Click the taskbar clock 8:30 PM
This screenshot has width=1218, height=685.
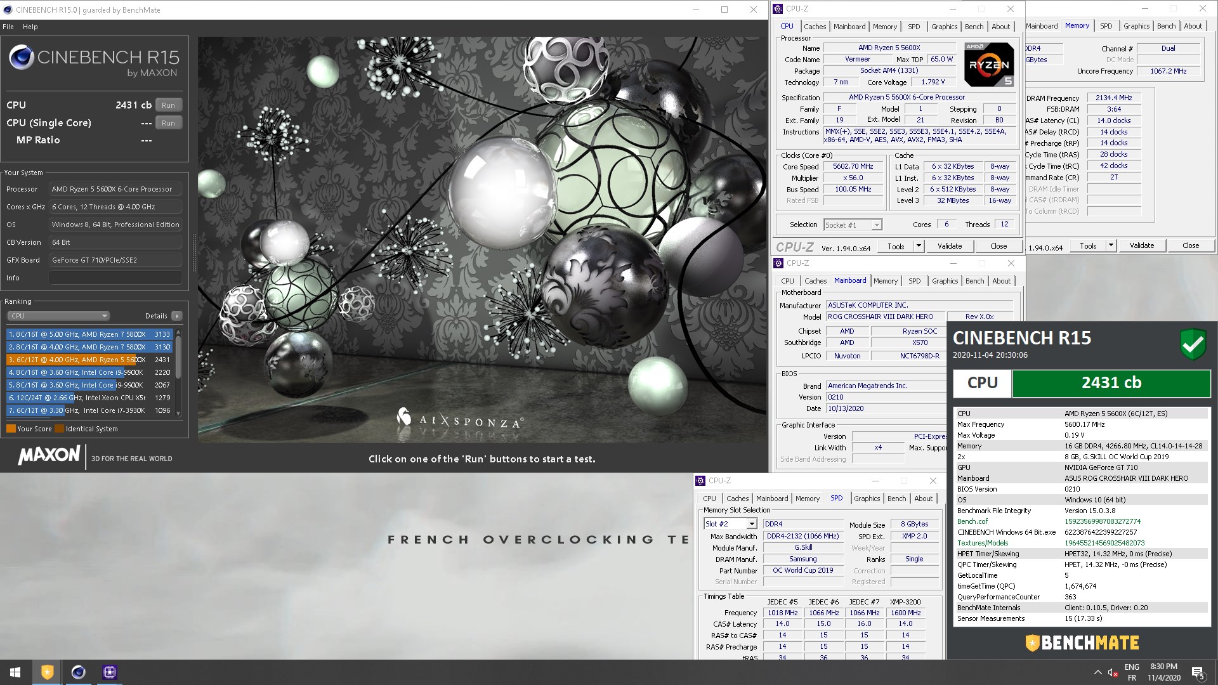(1164, 672)
